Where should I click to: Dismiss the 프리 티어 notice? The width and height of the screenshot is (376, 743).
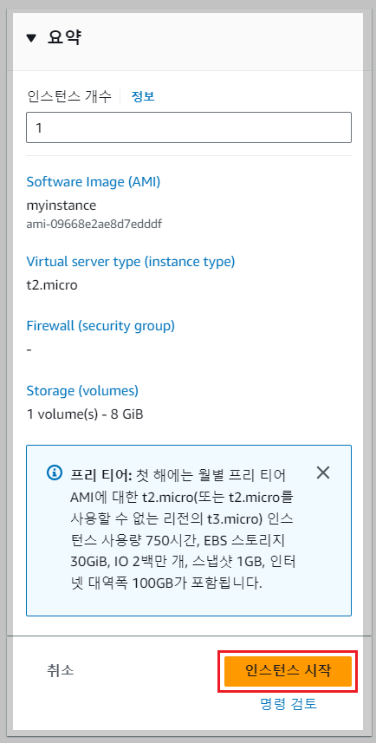tap(323, 473)
